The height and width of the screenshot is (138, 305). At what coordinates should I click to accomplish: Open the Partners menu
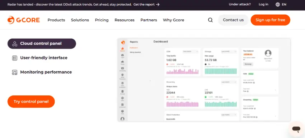point(149,20)
